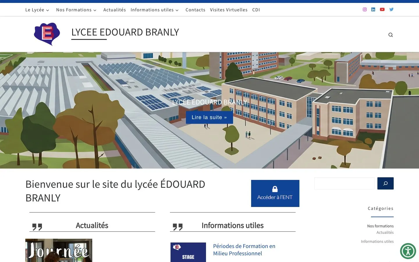Click the Lycée Edouard Branly logo
Screen dimensions: 419x262
tap(47, 34)
